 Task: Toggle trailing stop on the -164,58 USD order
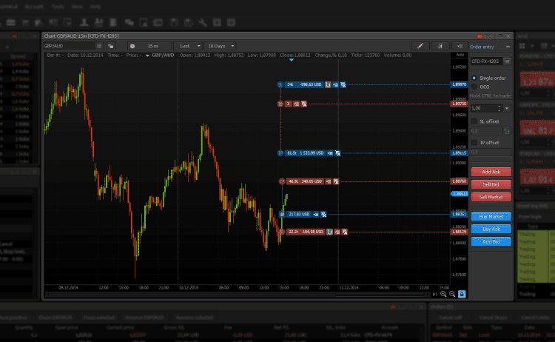[x=329, y=232]
